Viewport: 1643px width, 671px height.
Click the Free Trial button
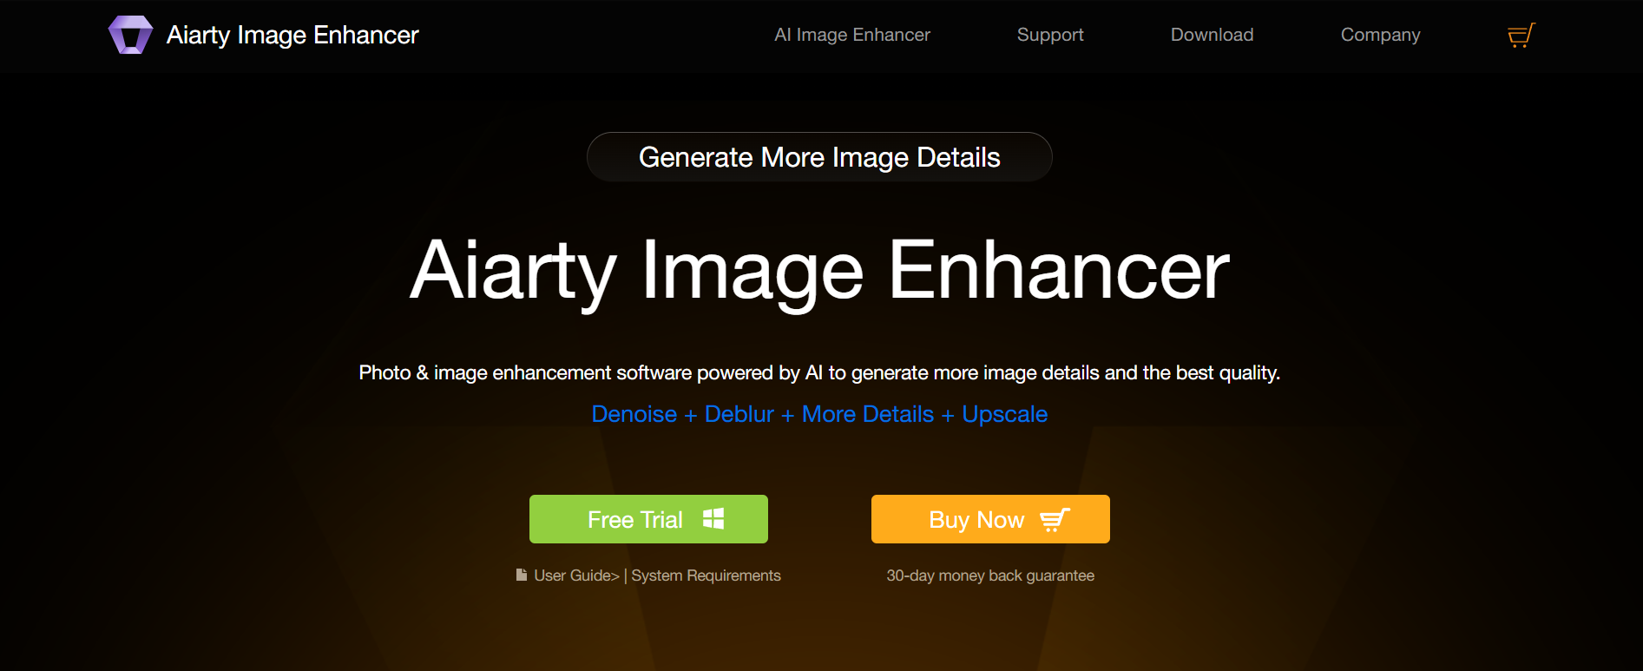648,519
